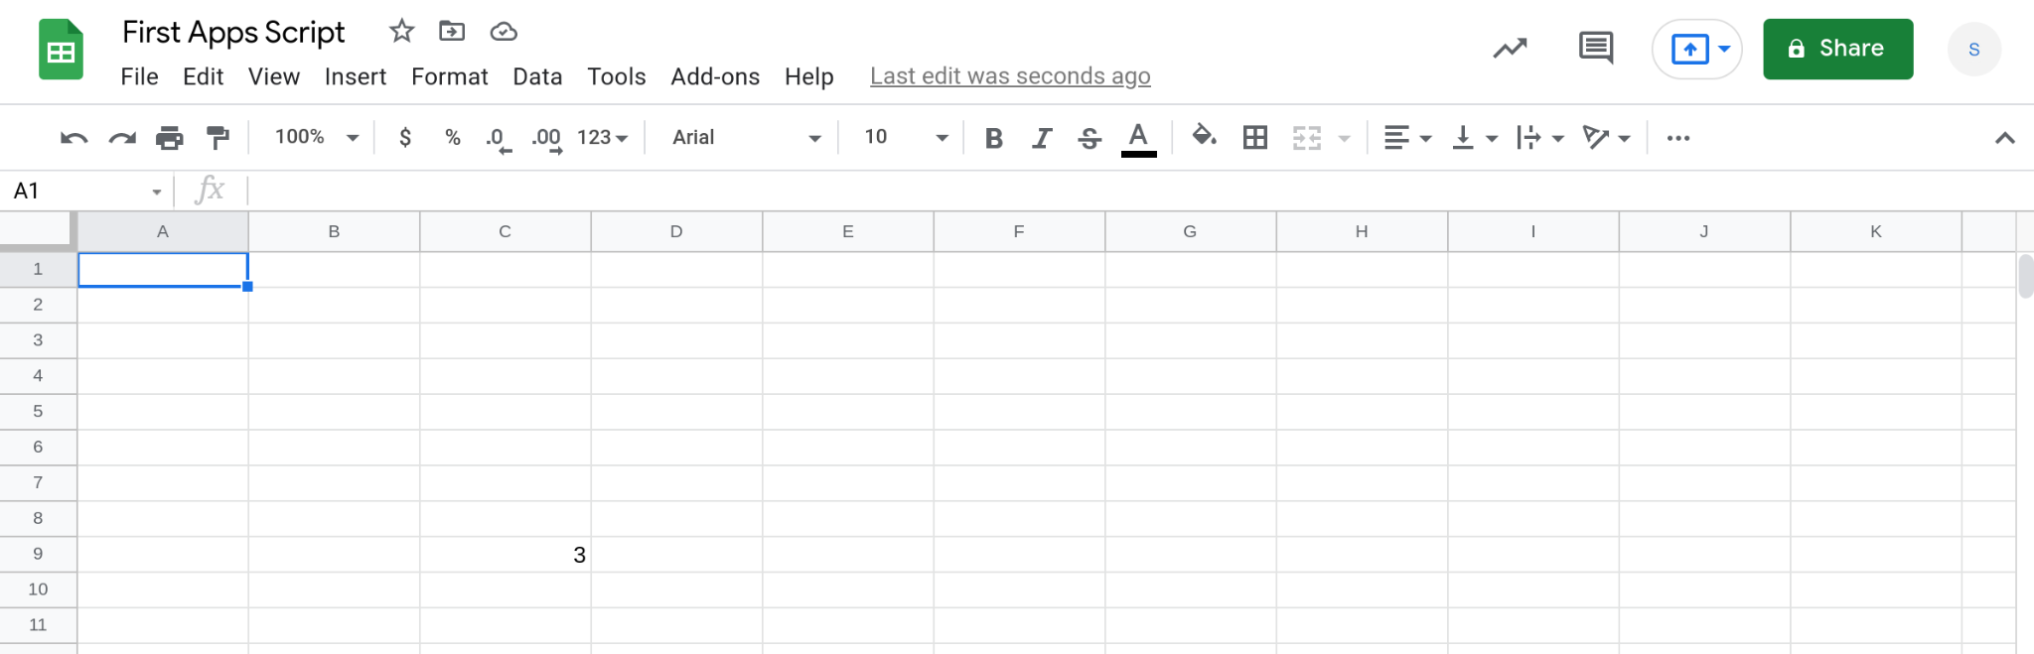Open the font size 10 dropdown
Screen dimensions: 2034x654
tap(907, 138)
